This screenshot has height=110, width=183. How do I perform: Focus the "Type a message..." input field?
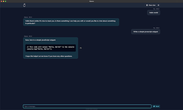[87, 106]
